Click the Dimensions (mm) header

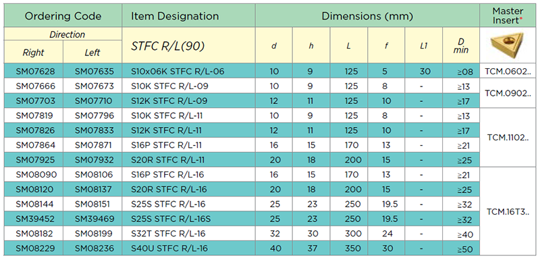click(367, 16)
